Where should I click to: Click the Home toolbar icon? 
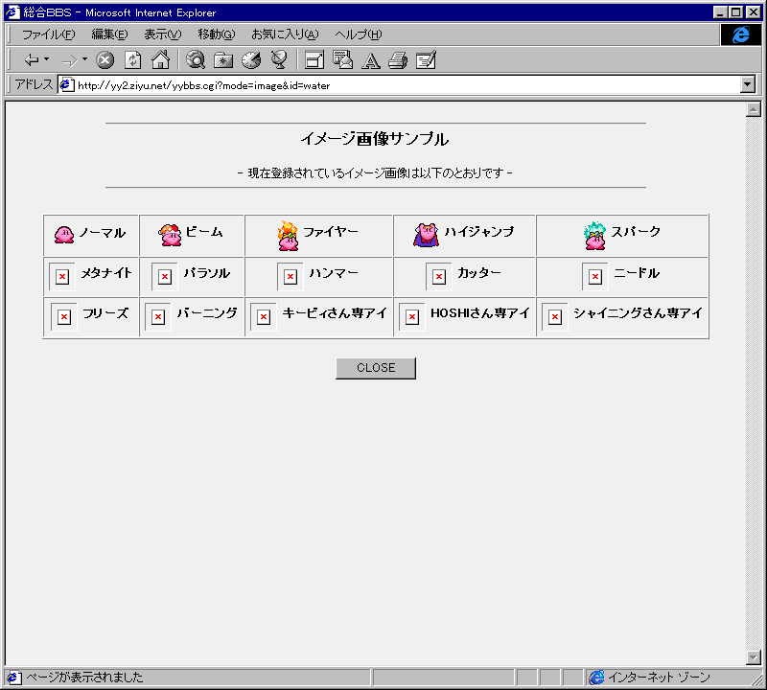click(160, 59)
